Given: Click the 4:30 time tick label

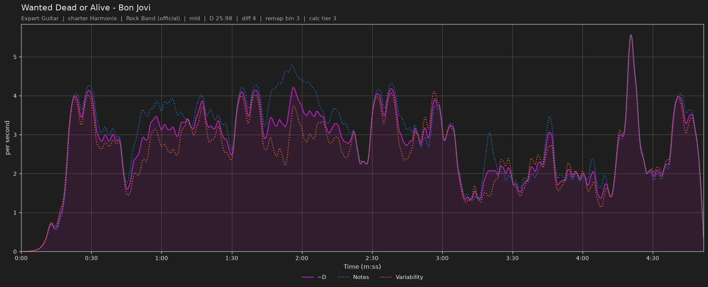Looking at the screenshot, I should 652,258.
